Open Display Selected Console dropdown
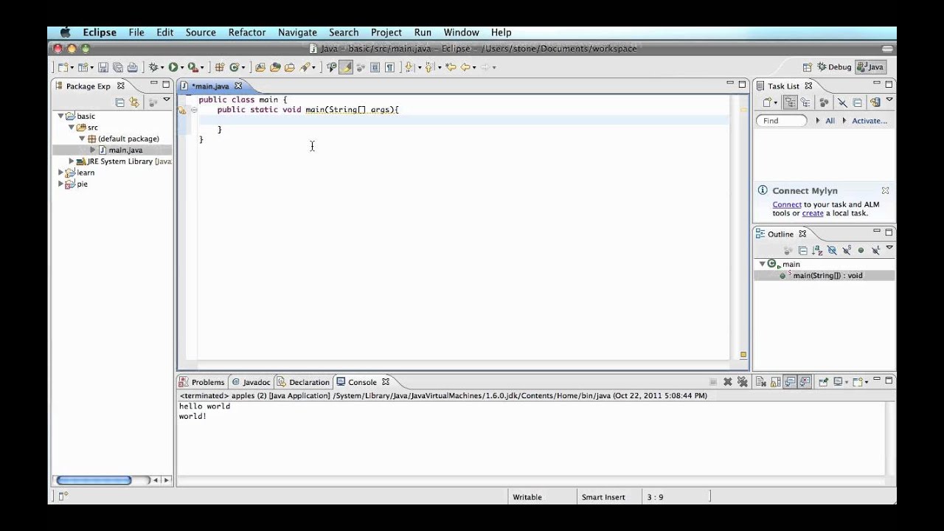Viewport: 944px width, 531px height. (847, 383)
